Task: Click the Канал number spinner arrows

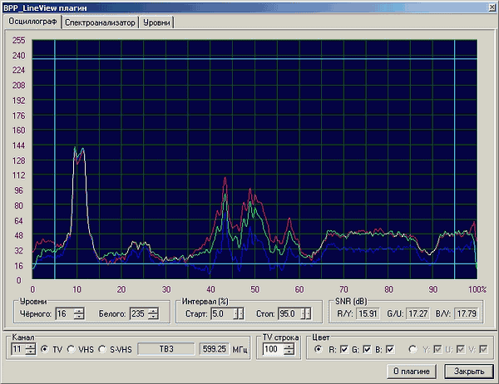Action: pyautogui.click(x=31, y=349)
